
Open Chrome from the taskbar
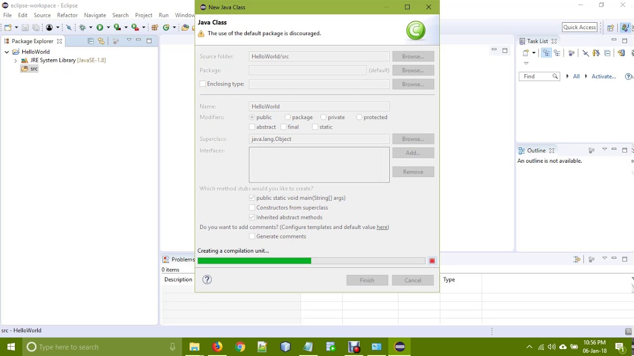pos(240,347)
